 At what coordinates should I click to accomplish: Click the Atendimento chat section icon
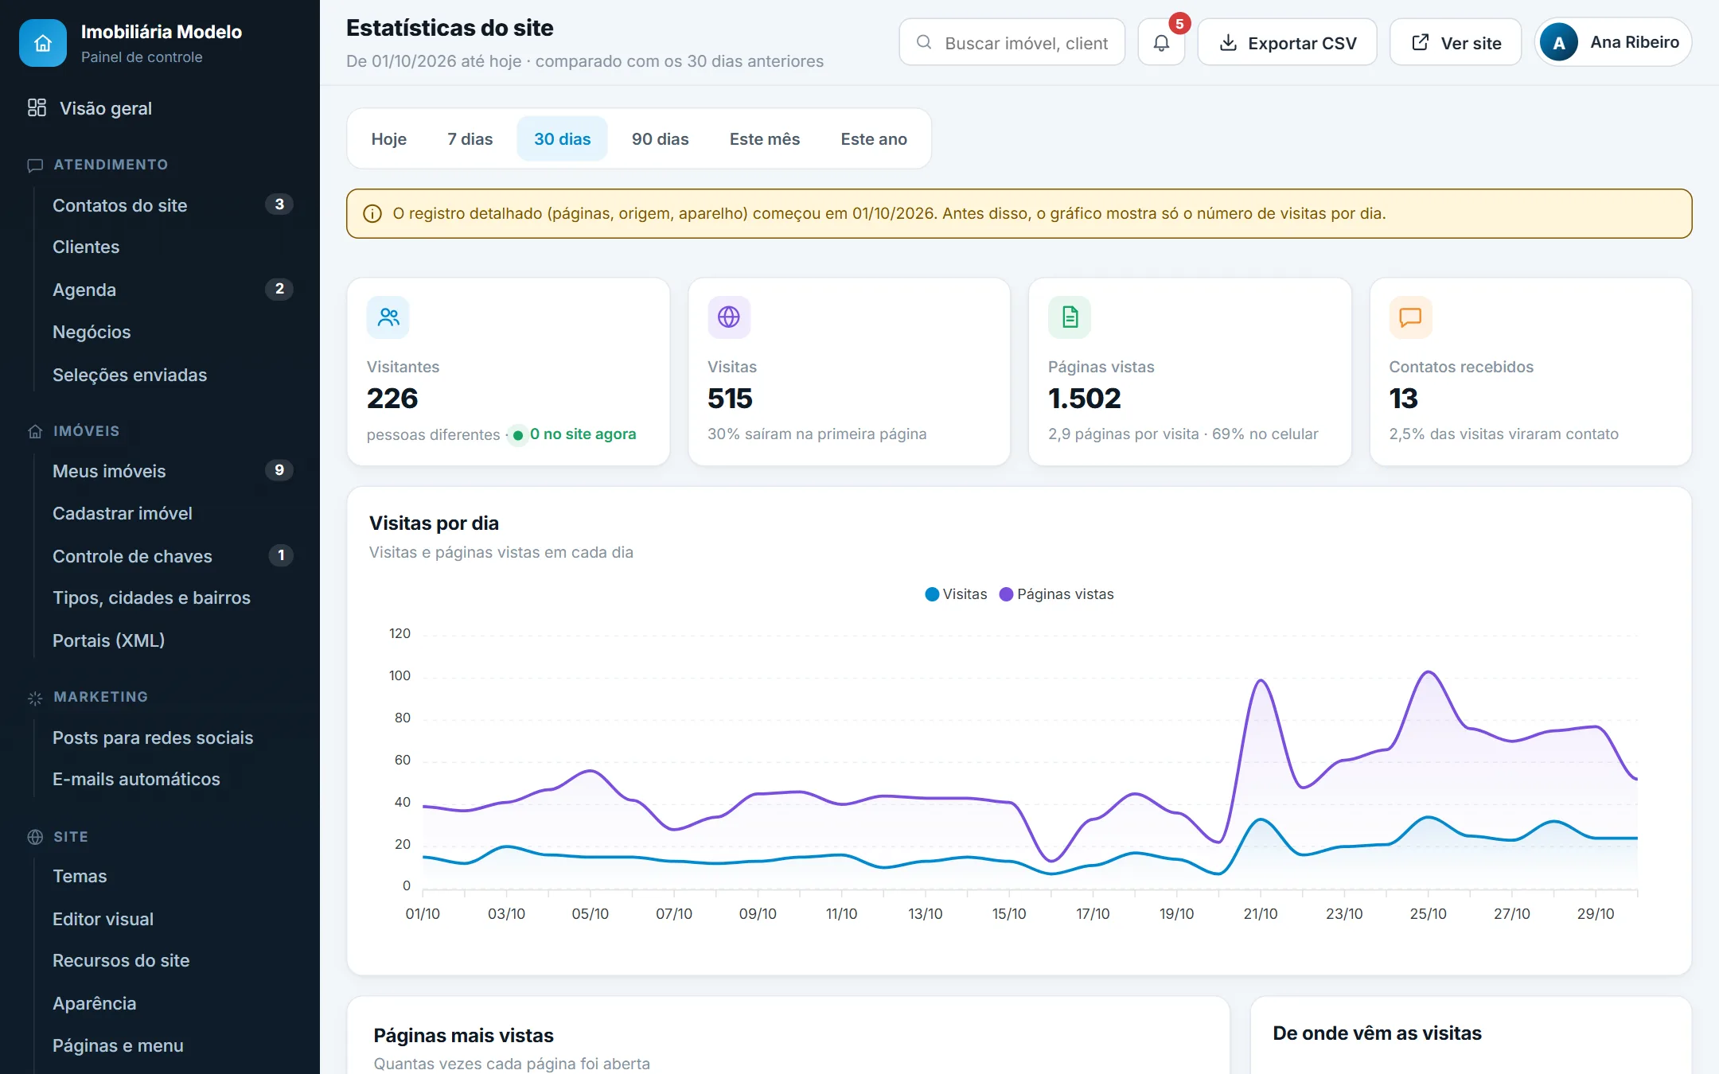click(x=35, y=165)
